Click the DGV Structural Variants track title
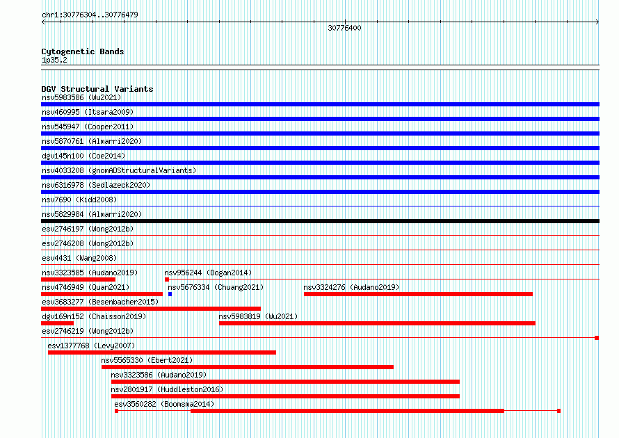Screen dimensions: 619x438 coord(97,89)
